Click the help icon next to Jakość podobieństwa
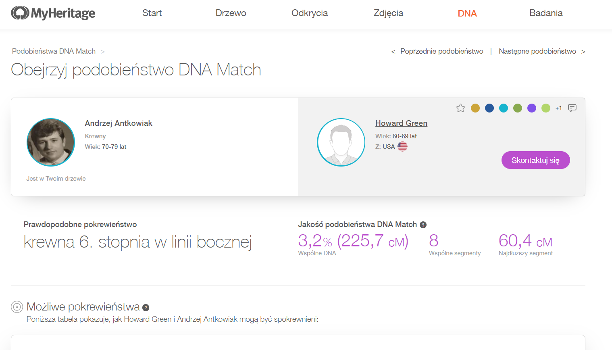 point(423,225)
